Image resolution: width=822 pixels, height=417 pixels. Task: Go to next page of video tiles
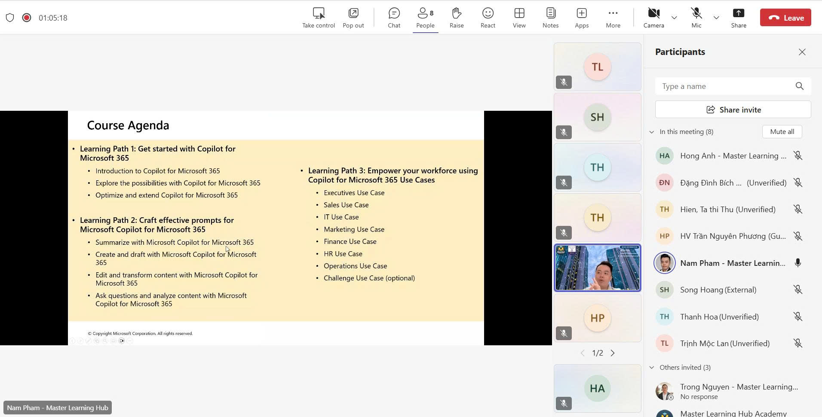pos(613,353)
